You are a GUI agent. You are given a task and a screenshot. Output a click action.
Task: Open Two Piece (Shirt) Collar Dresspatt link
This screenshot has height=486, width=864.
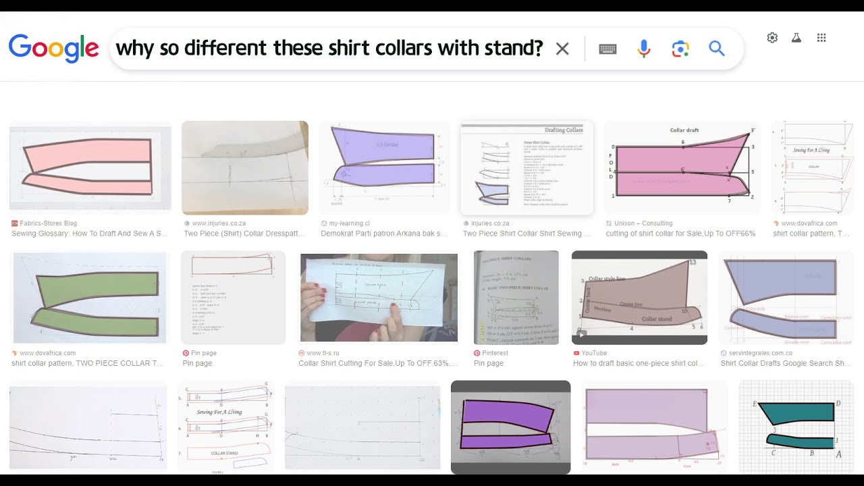pyautogui.click(x=244, y=234)
